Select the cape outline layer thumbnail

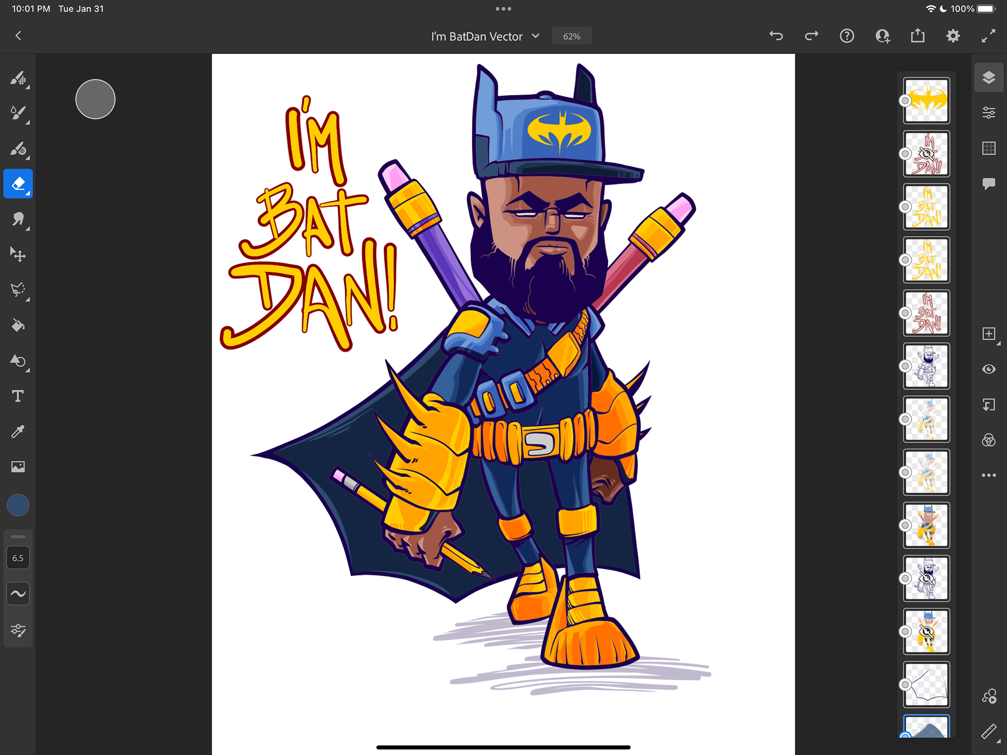click(x=926, y=685)
